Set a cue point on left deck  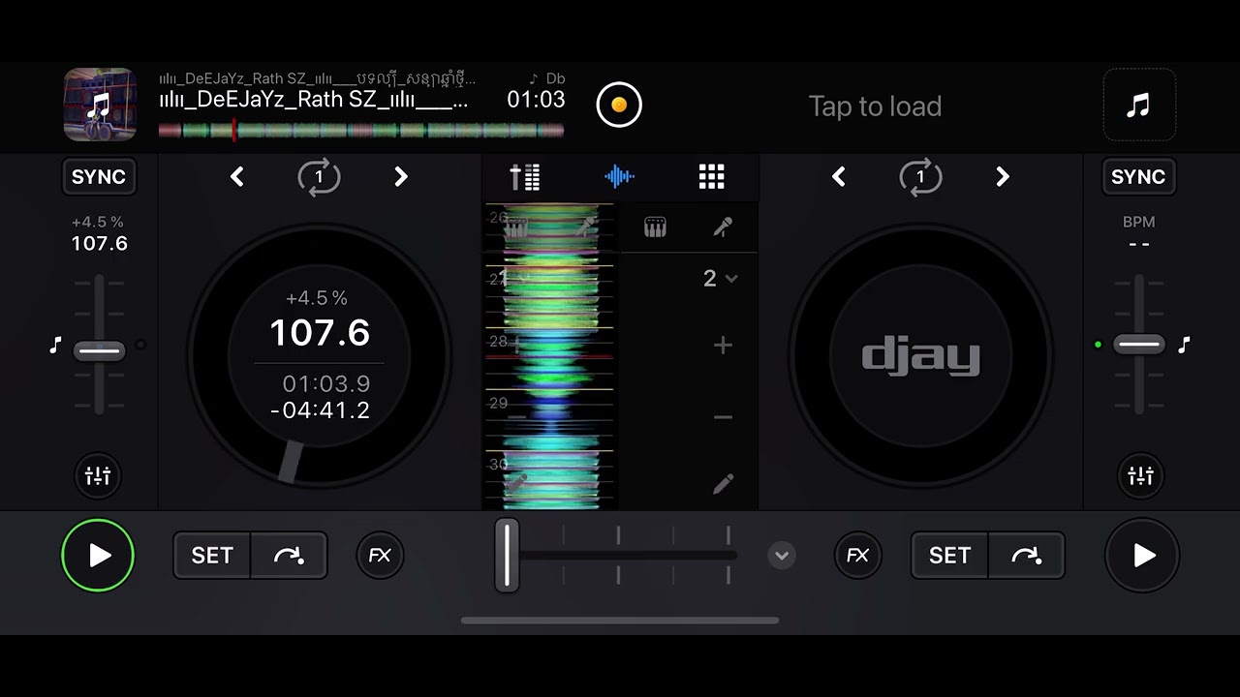click(212, 556)
